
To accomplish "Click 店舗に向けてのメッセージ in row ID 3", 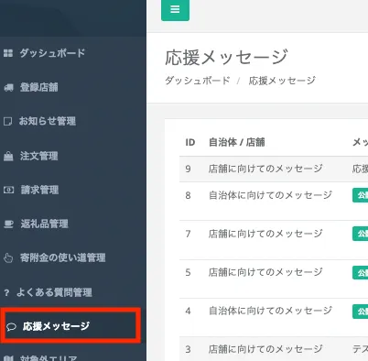I will pyautogui.click(x=265, y=349).
